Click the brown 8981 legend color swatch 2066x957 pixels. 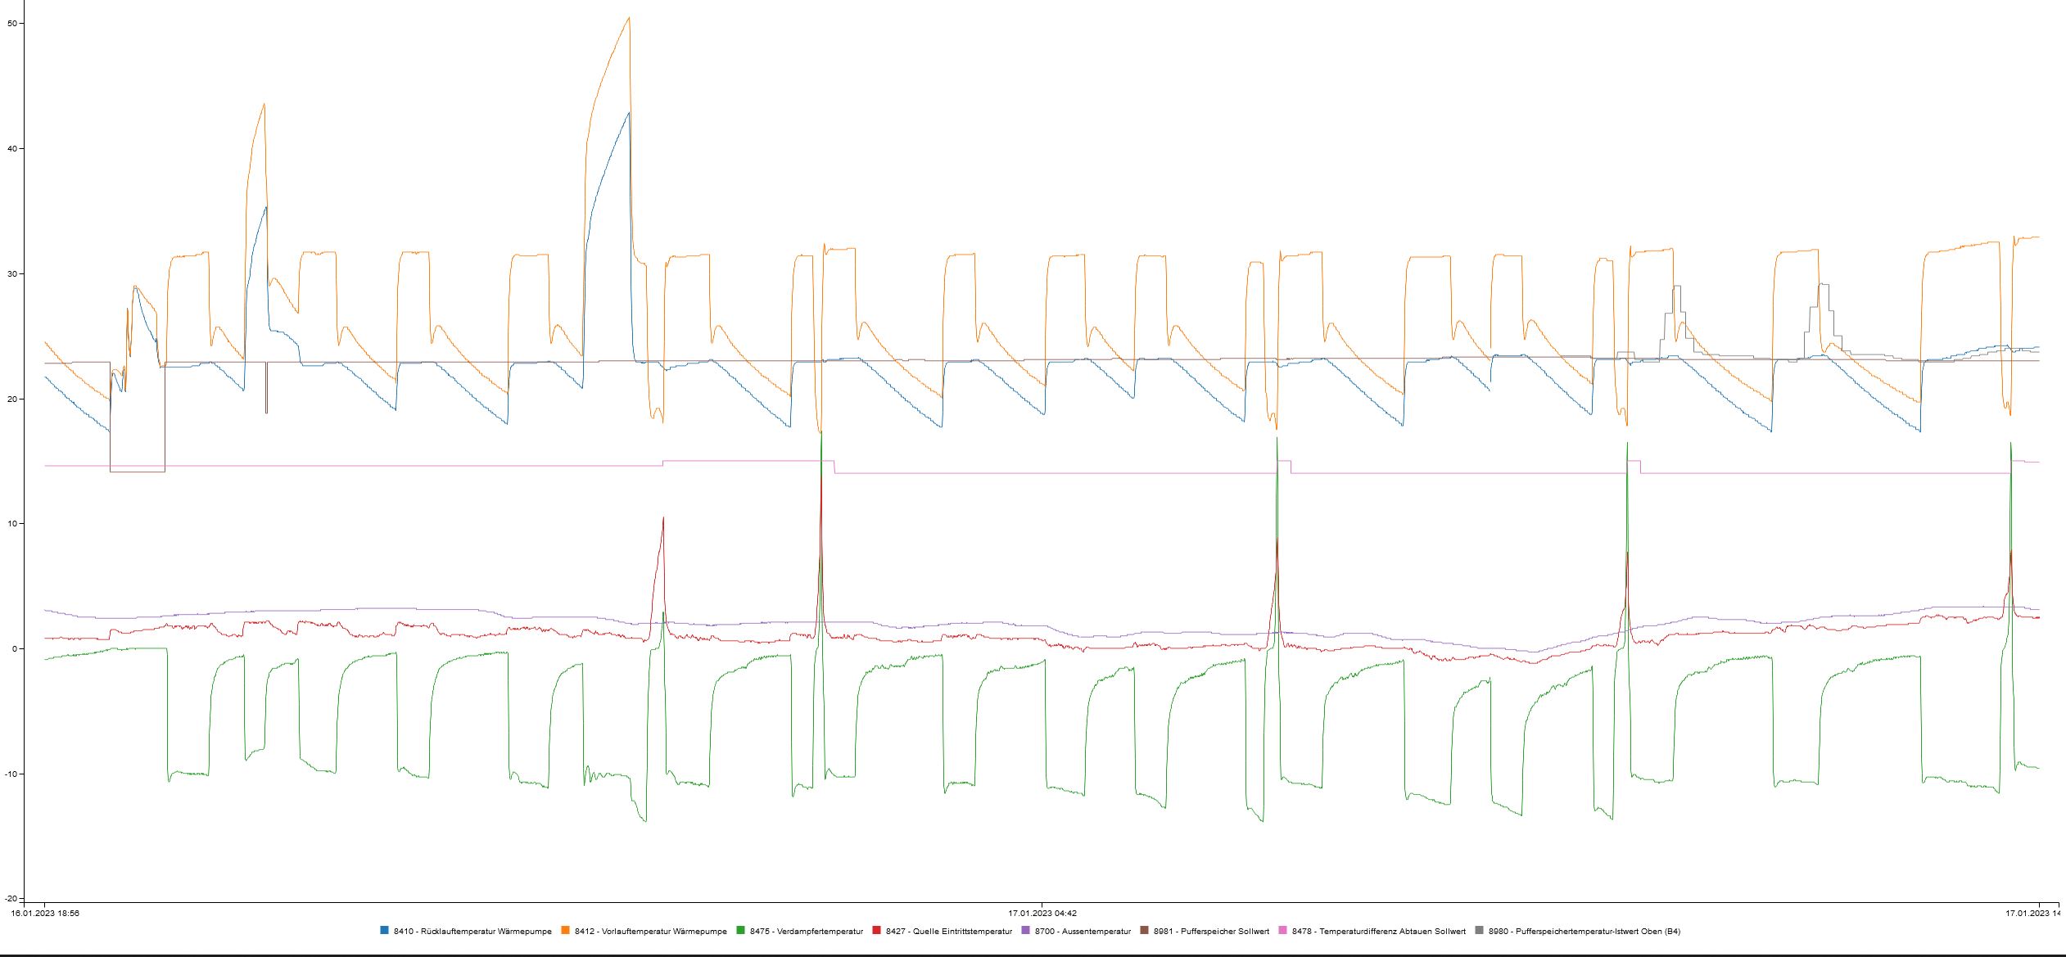pos(1145,931)
